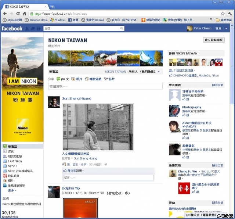The width and height of the screenshot is (235, 219).
Task: Open Cheng Fu Wu link
Action: click(x=187, y=171)
